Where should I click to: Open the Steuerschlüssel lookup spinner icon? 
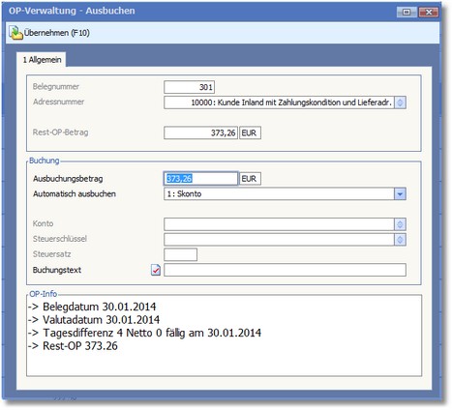click(400, 239)
